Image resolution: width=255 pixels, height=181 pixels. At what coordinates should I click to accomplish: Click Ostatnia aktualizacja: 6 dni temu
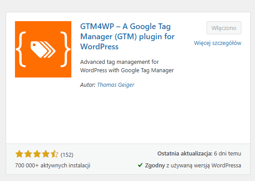click(x=199, y=154)
